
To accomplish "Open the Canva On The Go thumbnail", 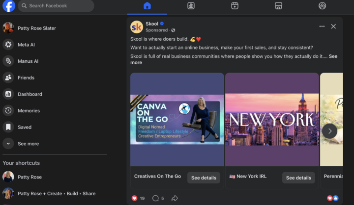I will (177, 119).
